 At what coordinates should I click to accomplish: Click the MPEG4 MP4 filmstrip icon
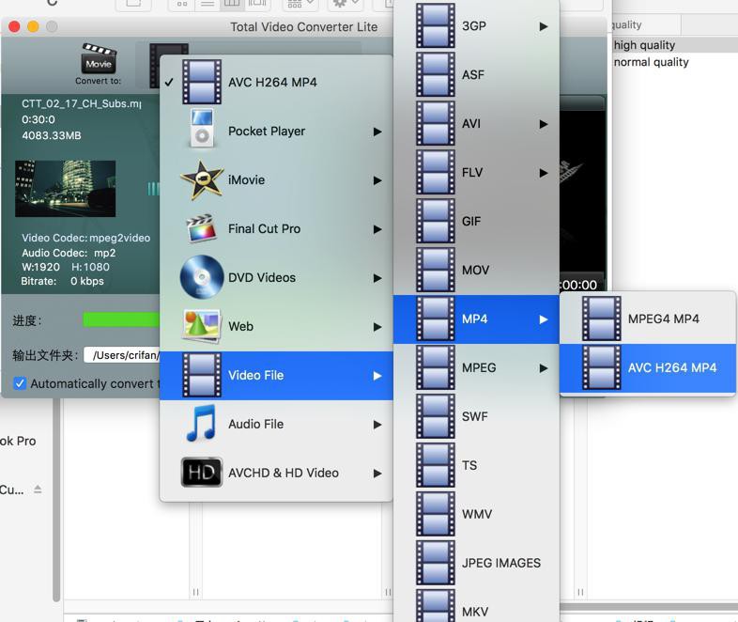[x=602, y=319]
